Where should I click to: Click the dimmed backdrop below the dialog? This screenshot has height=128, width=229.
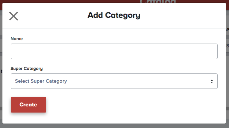click(114, 126)
